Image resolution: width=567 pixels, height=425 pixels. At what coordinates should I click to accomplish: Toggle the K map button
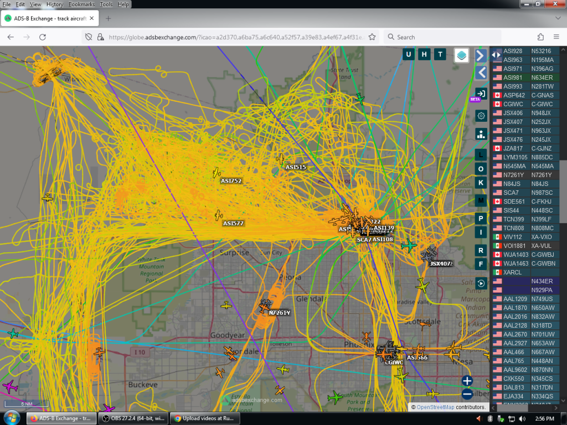click(481, 183)
